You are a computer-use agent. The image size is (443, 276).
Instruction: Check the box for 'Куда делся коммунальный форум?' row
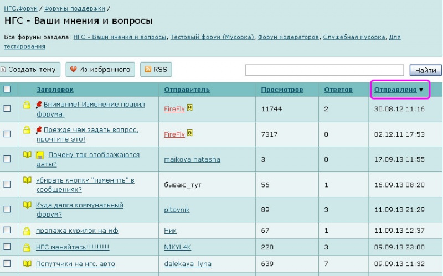point(7,210)
